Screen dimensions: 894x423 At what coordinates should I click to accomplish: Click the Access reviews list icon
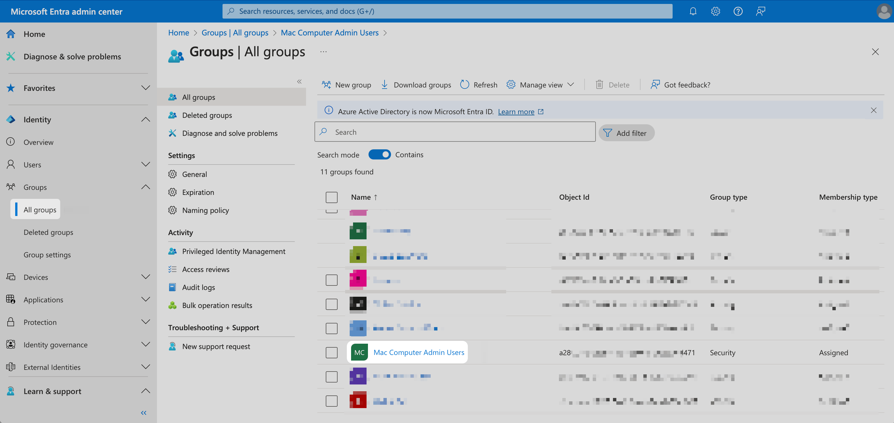pyautogui.click(x=172, y=269)
